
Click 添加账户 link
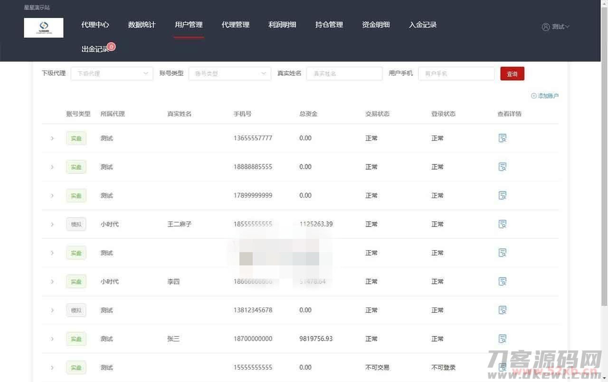[545, 96]
